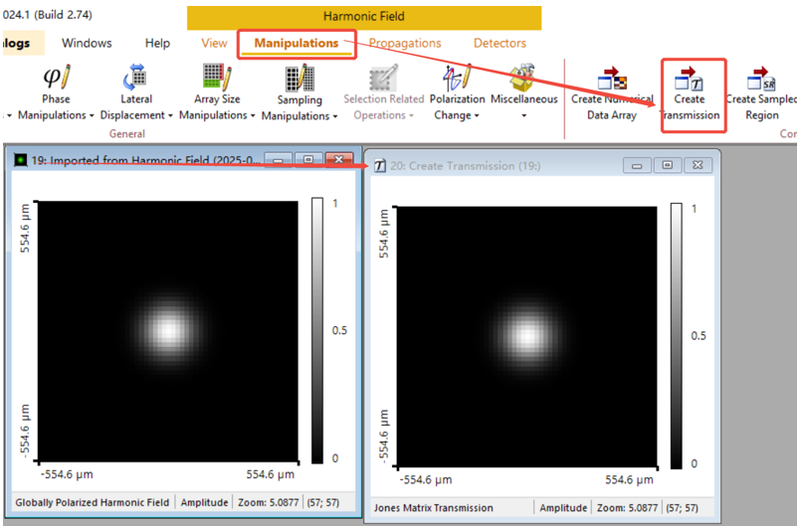Screen dimensions: 802x530
Task: Click the Array Size Manipulations icon
Action: [x=217, y=77]
